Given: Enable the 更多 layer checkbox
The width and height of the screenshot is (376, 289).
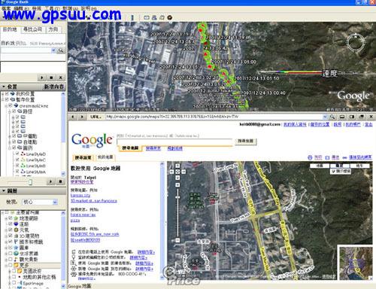Looking at the screenshot, I should click(x=10, y=265).
